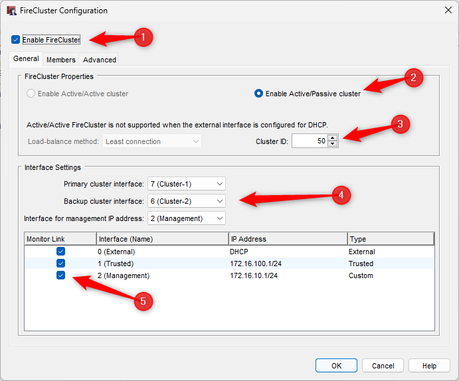Open the Load-balance method dropdown
Image resolution: width=459 pixels, height=381 pixels.
152,141
